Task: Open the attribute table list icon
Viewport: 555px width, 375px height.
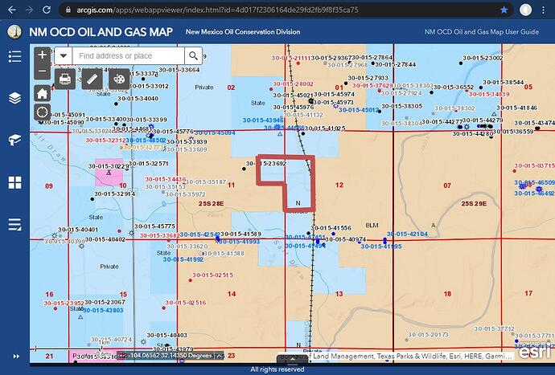Action: (14, 225)
